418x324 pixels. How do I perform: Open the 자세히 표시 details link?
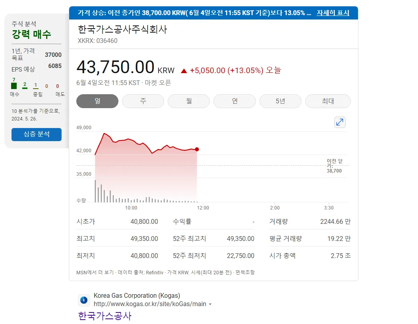(x=333, y=13)
